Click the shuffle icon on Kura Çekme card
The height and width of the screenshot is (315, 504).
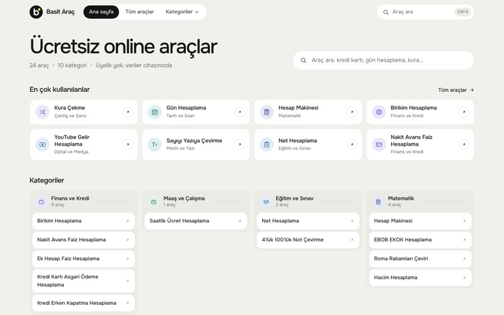[42, 112]
